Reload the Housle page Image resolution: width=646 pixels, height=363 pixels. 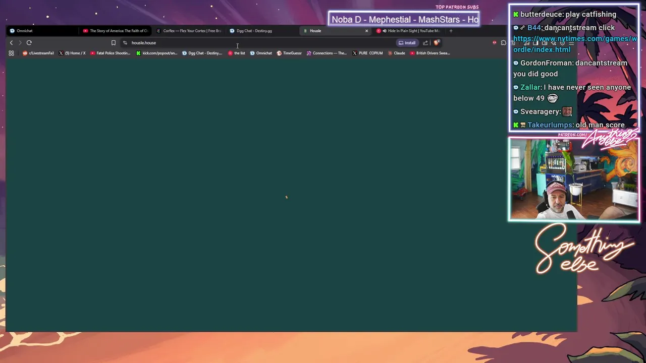(x=29, y=43)
